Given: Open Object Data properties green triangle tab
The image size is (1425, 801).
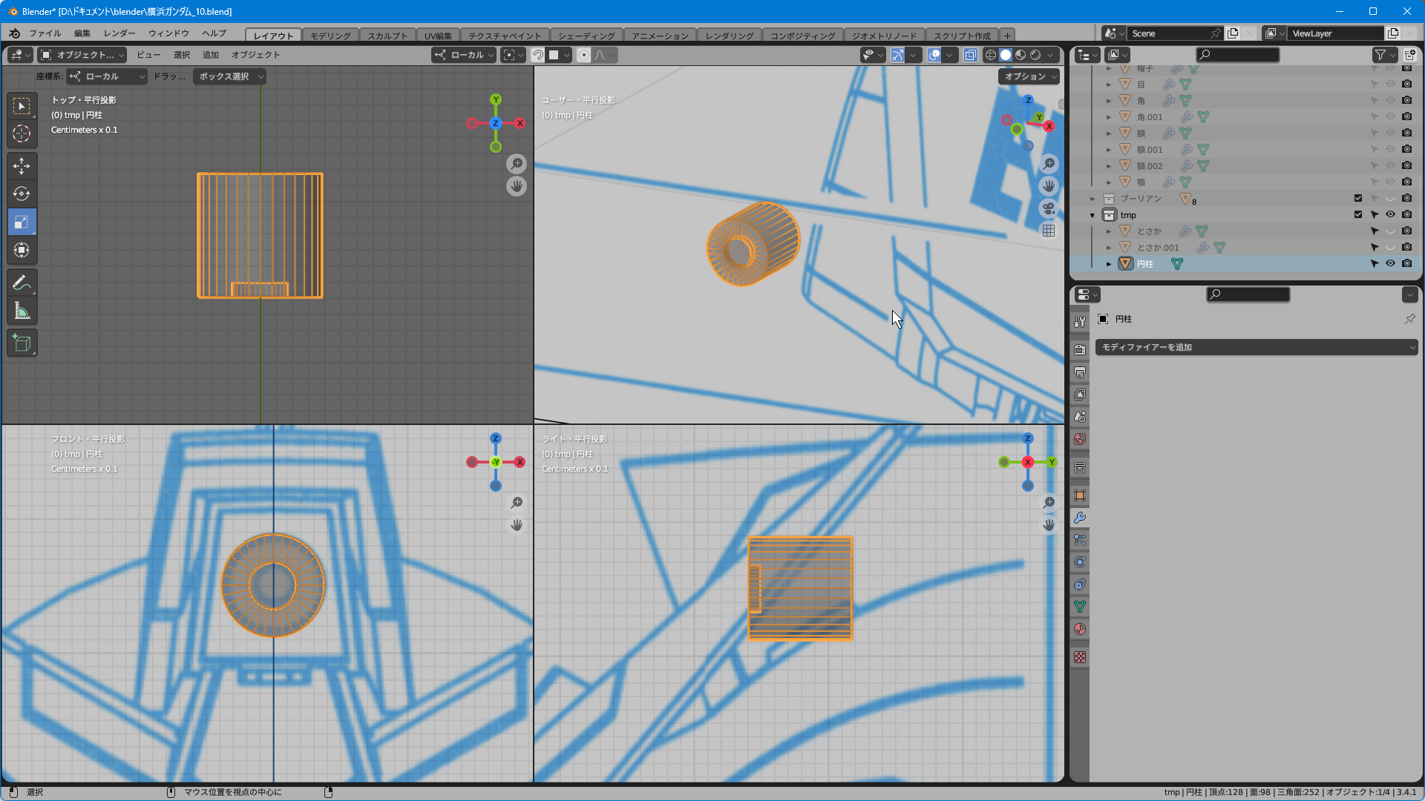Looking at the screenshot, I should [x=1080, y=607].
